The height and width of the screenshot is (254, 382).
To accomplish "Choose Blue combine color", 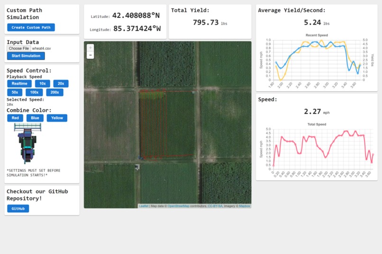I will point(35,118).
